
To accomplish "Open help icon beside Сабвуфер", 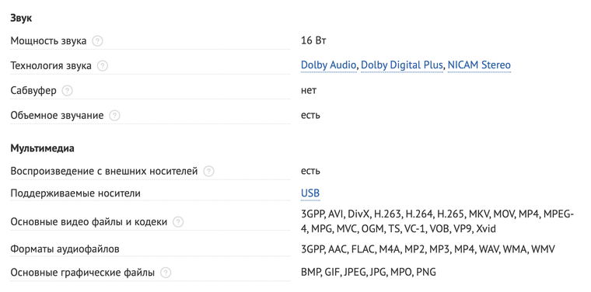I will pos(67,91).
